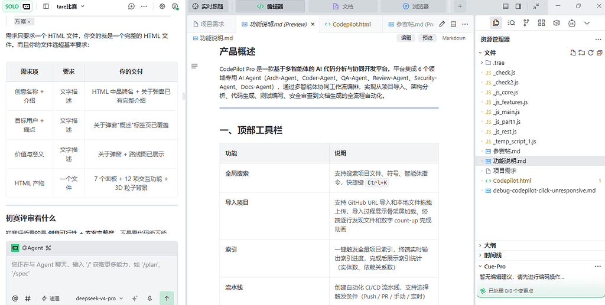Open chat panel more options menu
This screenshot has width=605, height=305.
(144, 6)
